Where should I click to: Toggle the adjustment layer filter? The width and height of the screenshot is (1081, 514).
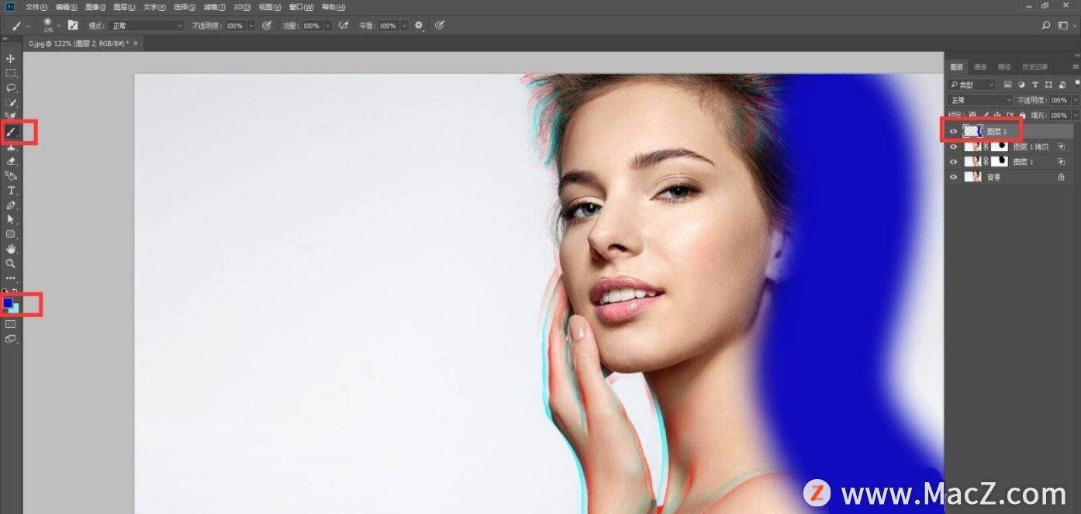coord(1021,85)
